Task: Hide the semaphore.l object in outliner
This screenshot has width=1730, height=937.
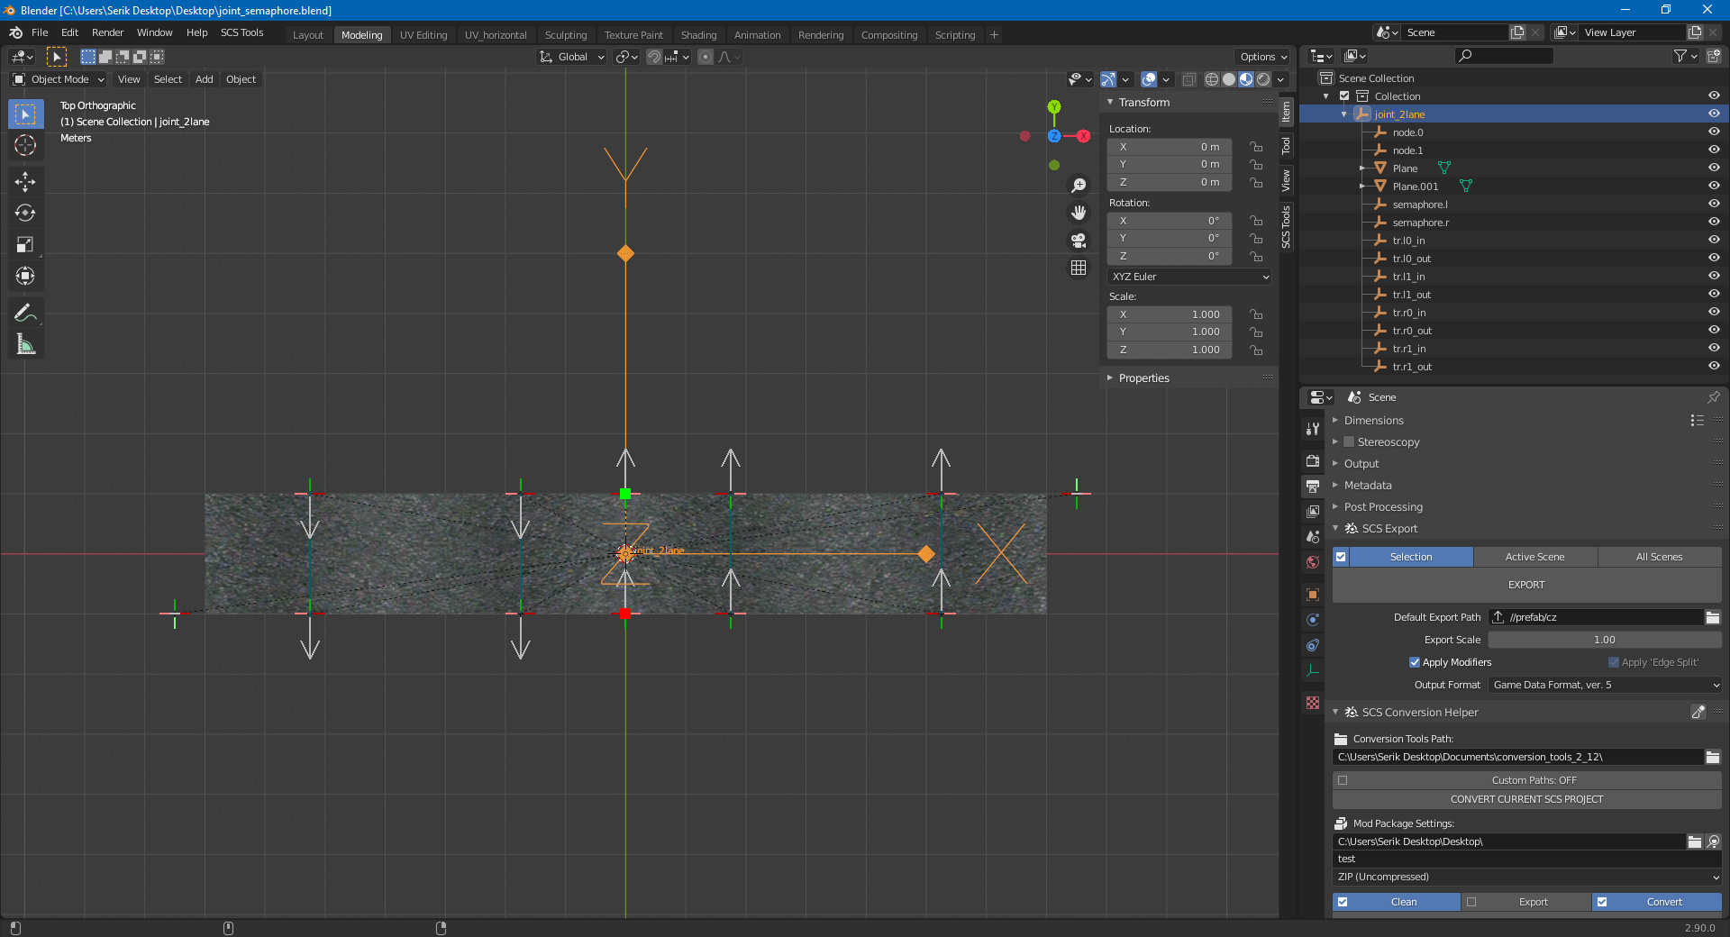Action: coord(1714,204)
